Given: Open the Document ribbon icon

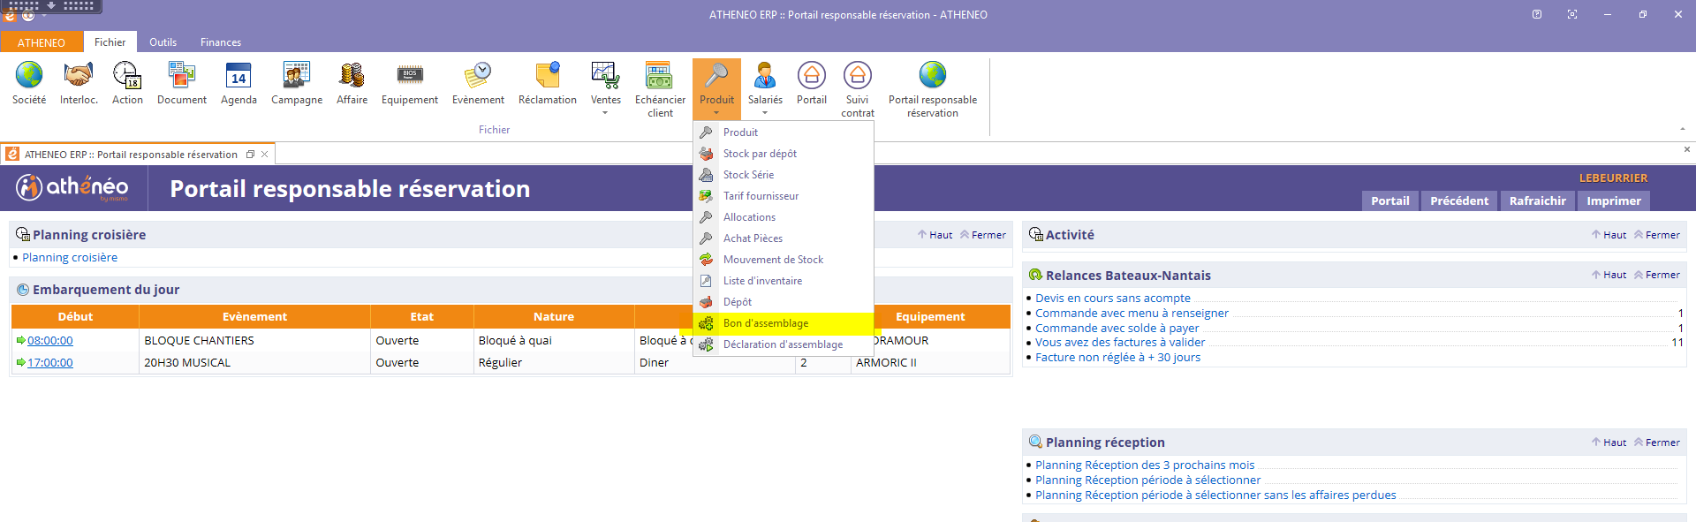Looking at the screenshot, I should 182,84.
